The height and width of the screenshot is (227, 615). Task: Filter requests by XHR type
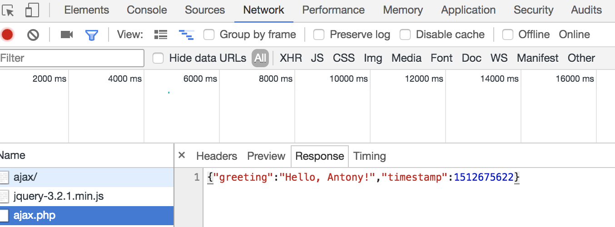tap(291, 58)
